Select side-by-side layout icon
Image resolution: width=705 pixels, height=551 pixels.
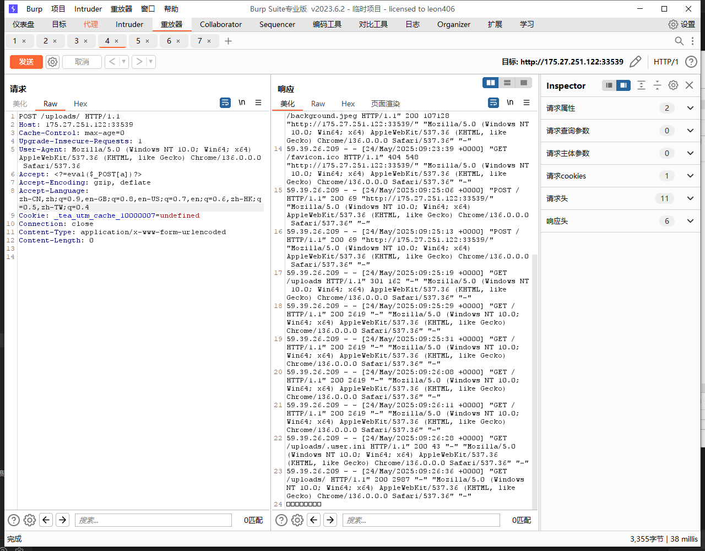coord(491,83)
